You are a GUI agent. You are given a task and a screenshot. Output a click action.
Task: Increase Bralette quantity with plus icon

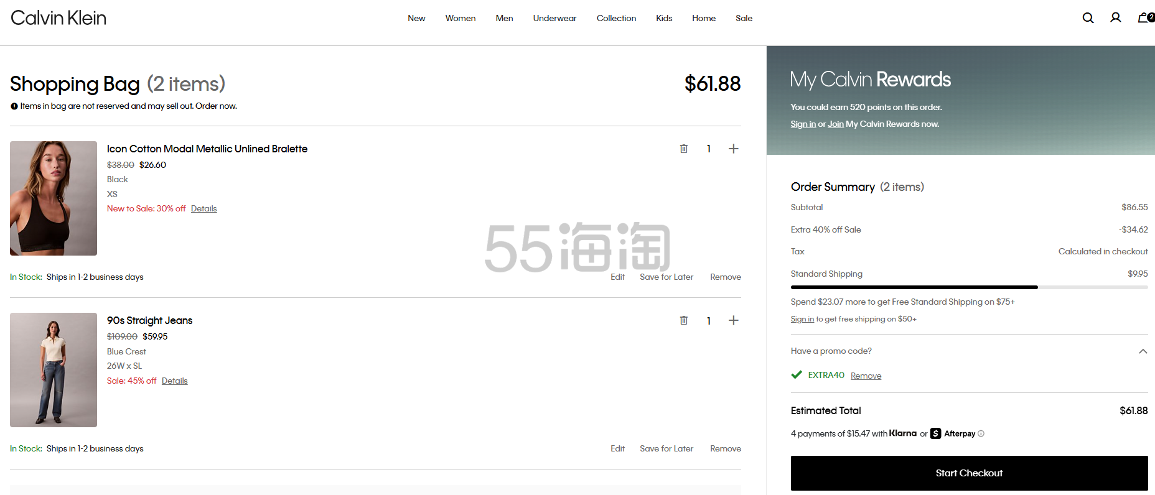click(734, 149)
